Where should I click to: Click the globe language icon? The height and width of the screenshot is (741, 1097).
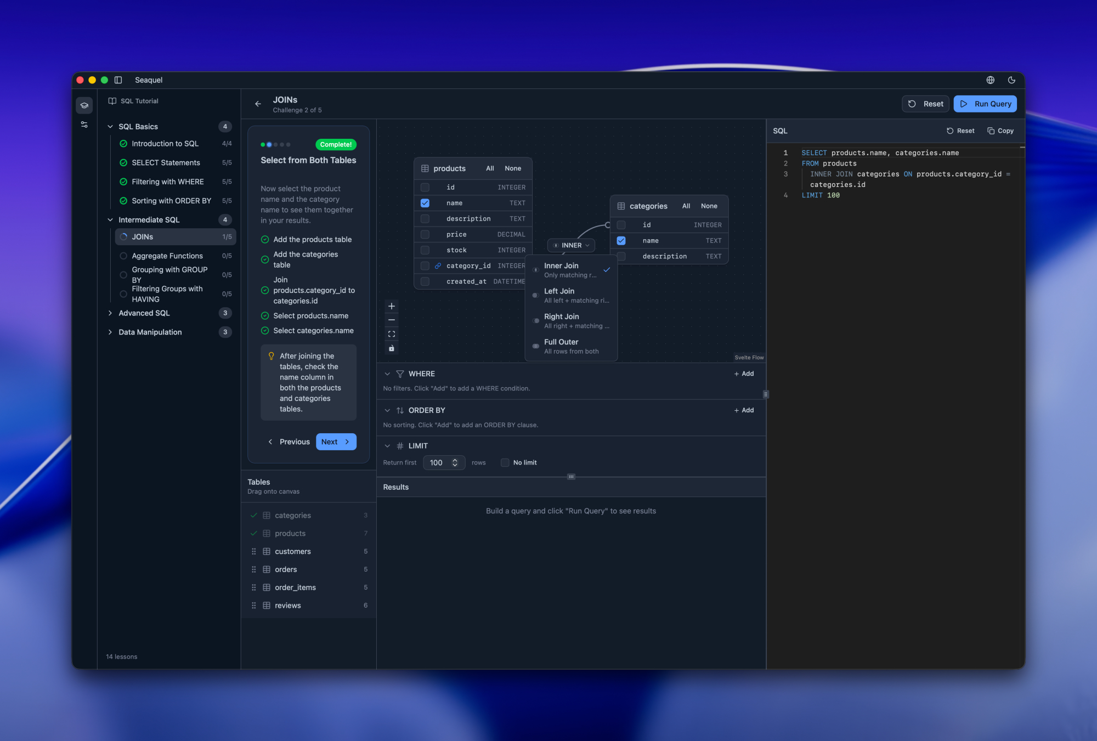tap(990, 80)
